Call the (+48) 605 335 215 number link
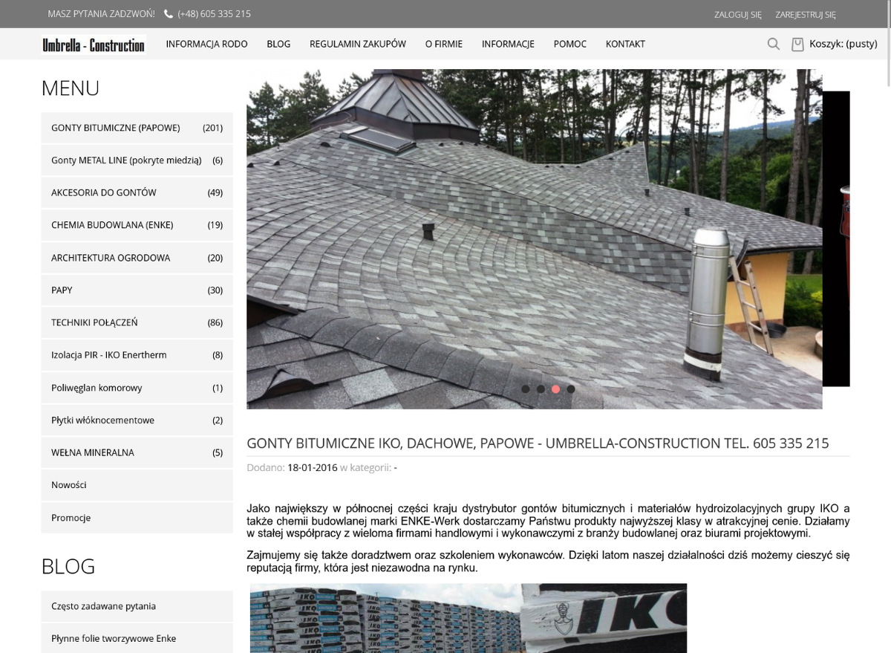 coord(214,14)
